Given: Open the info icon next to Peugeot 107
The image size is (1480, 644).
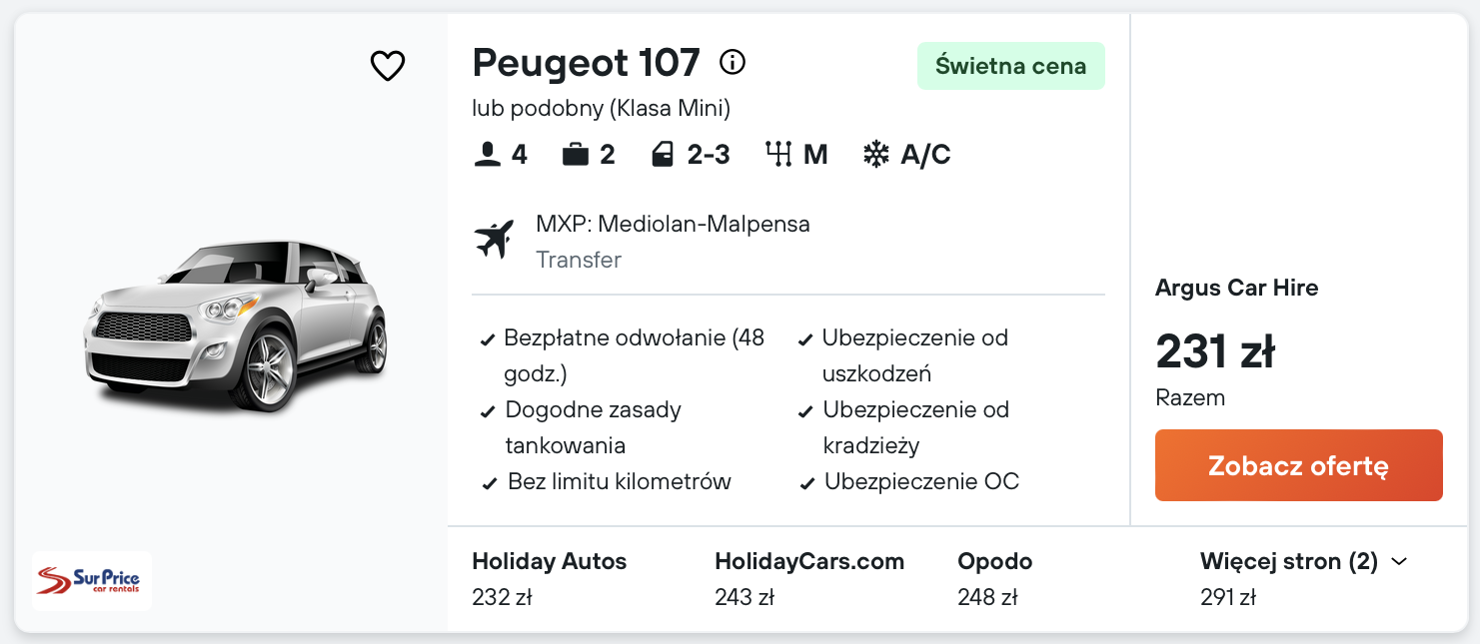Looking at the screenshot, I should 733,63.
